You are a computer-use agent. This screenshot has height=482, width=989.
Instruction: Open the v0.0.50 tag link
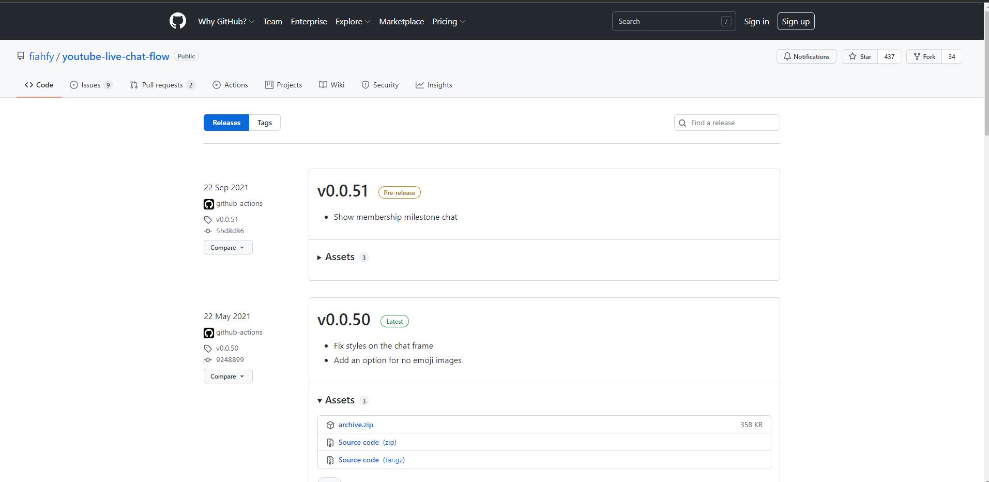(227, 348)
